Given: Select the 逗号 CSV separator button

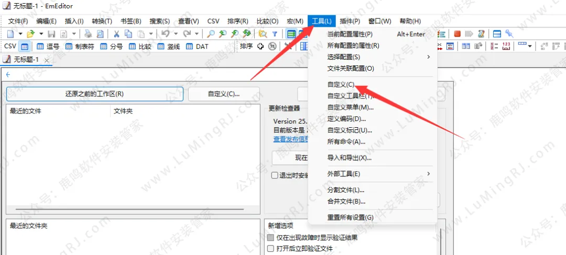Looking at the screenshot, I should (x=48, y=47).
